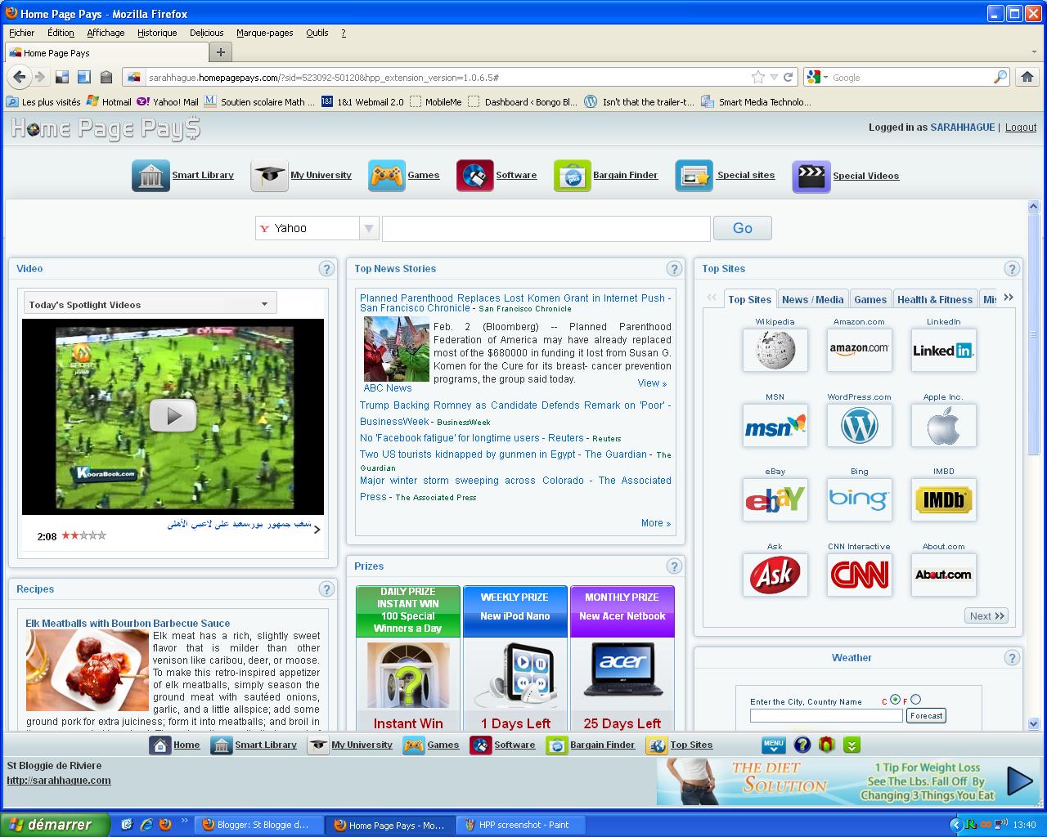Click the Firefox home button

pos(1027,77)
